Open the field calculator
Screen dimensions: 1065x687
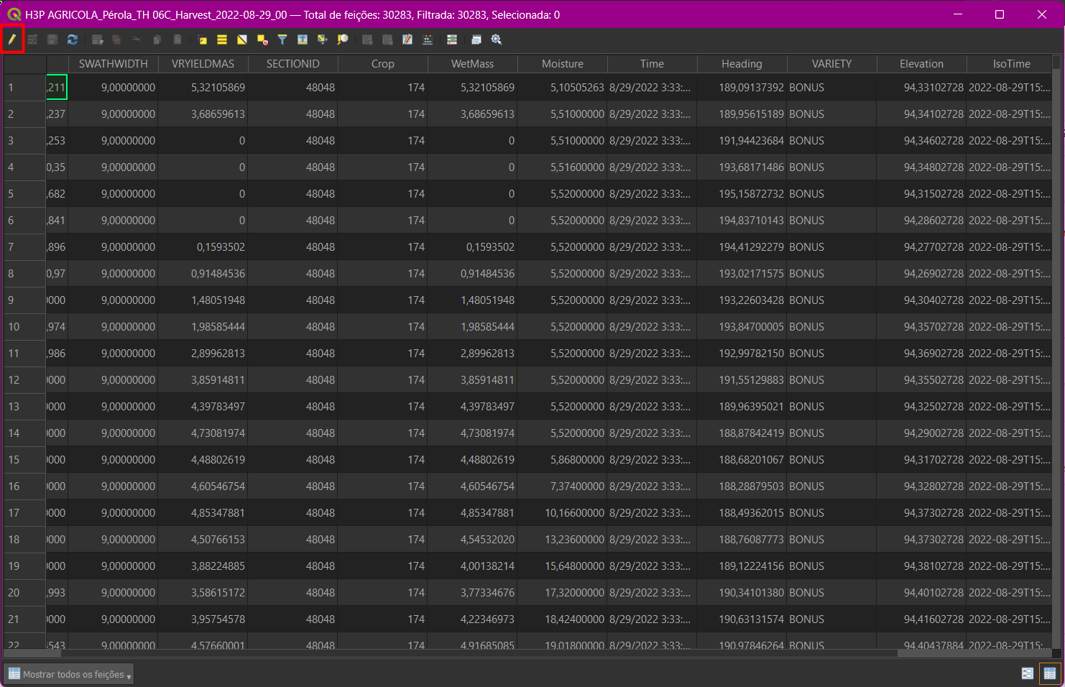(407, 40)
